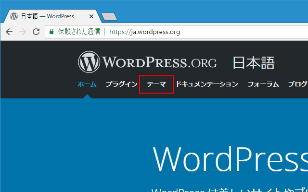Click the WordPress tab favicon

point(14,16)
